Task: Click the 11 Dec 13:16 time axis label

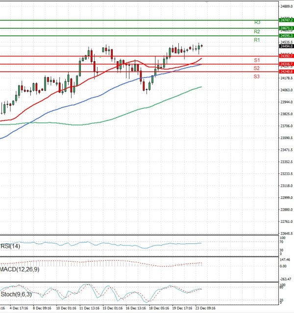Action: click(90, 309)
